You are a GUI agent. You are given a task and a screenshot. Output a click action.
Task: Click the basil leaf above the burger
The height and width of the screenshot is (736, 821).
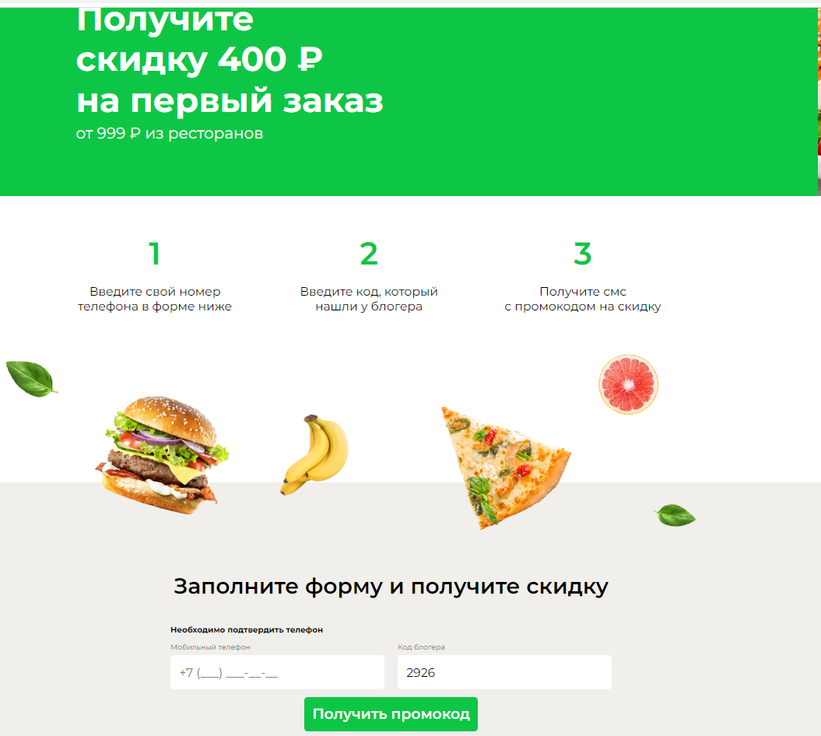pos(31,378)
